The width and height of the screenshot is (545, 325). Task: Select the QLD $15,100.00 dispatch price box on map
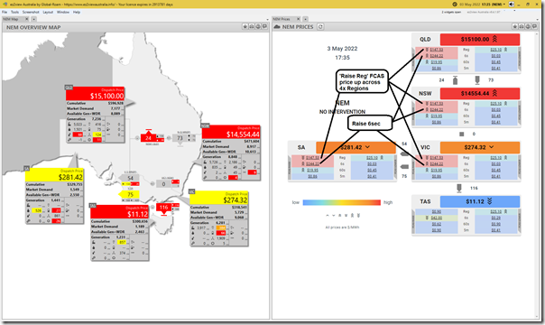[95, 94]
